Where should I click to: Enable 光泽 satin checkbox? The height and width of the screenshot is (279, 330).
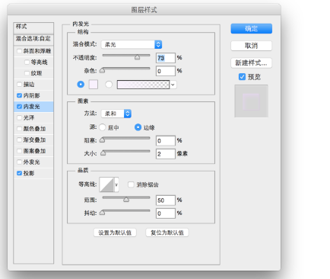(19, 117)
